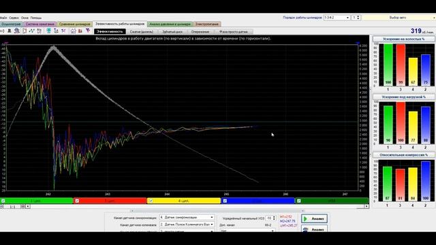
Task: Switch to the Осциллограф tab
Action: tap(11, 24)
